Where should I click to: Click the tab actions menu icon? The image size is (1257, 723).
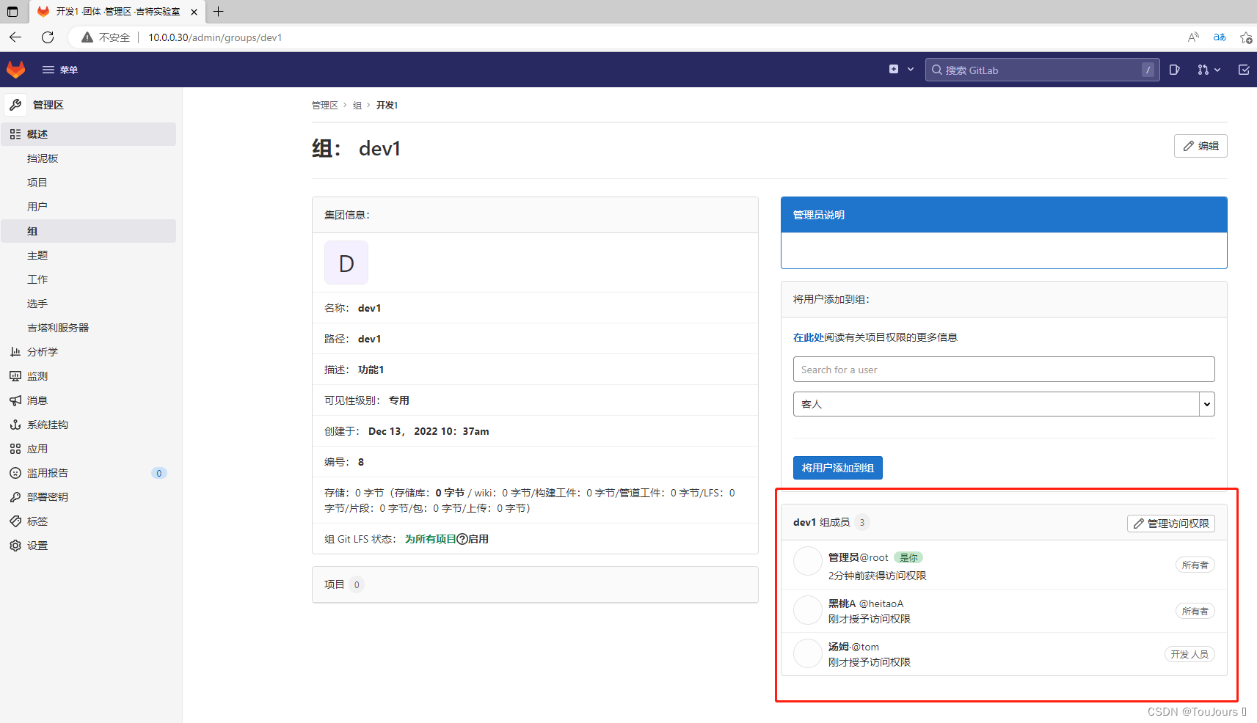[x=12, y=12]
